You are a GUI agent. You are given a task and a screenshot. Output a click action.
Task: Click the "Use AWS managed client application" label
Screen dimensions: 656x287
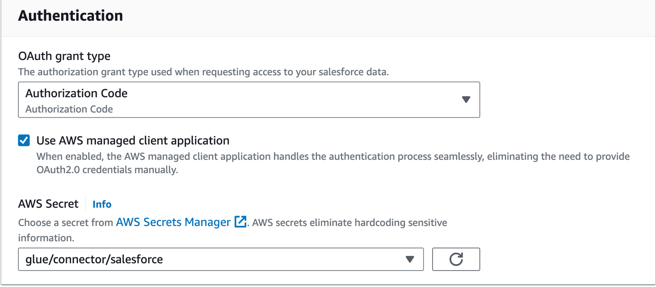133,140
